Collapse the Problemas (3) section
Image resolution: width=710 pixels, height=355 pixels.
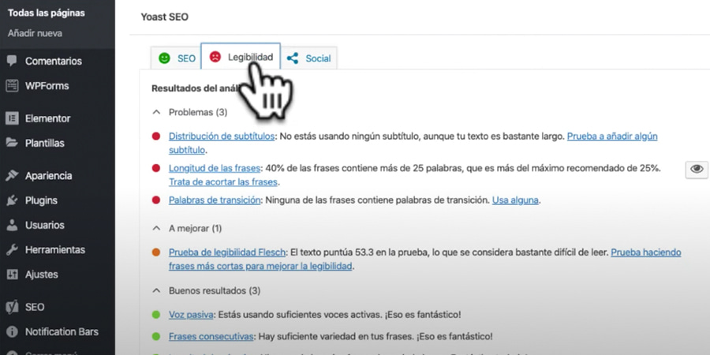(156, 112)
